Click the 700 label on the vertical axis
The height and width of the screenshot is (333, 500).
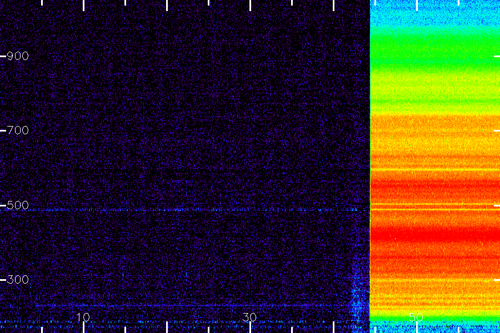(x=18, y=130)
